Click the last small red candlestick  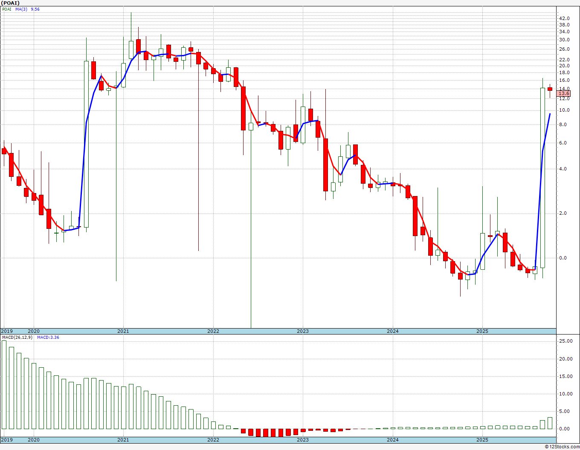[550, 89]
